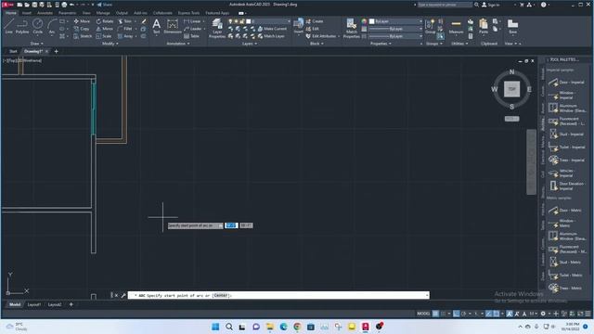Toggle object snap tracking in status bar

coord(489,314)
